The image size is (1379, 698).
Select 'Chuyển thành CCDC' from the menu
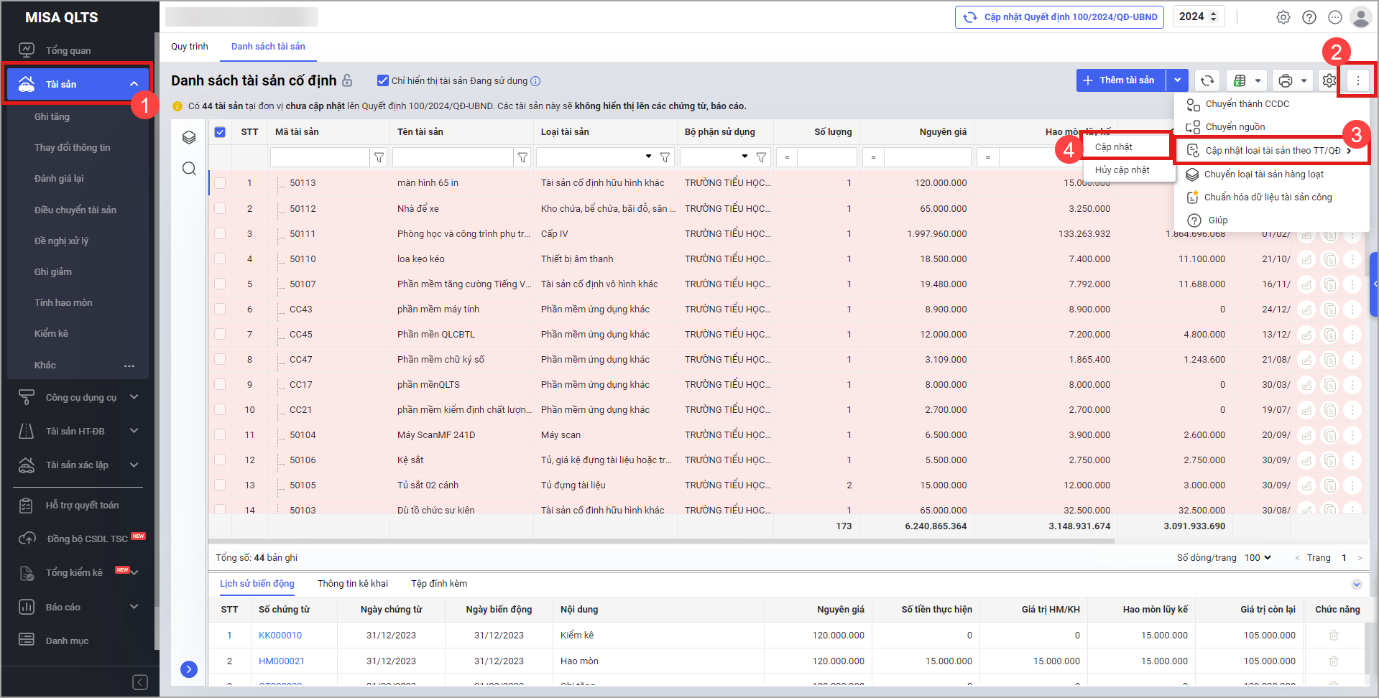(1247, 104)
